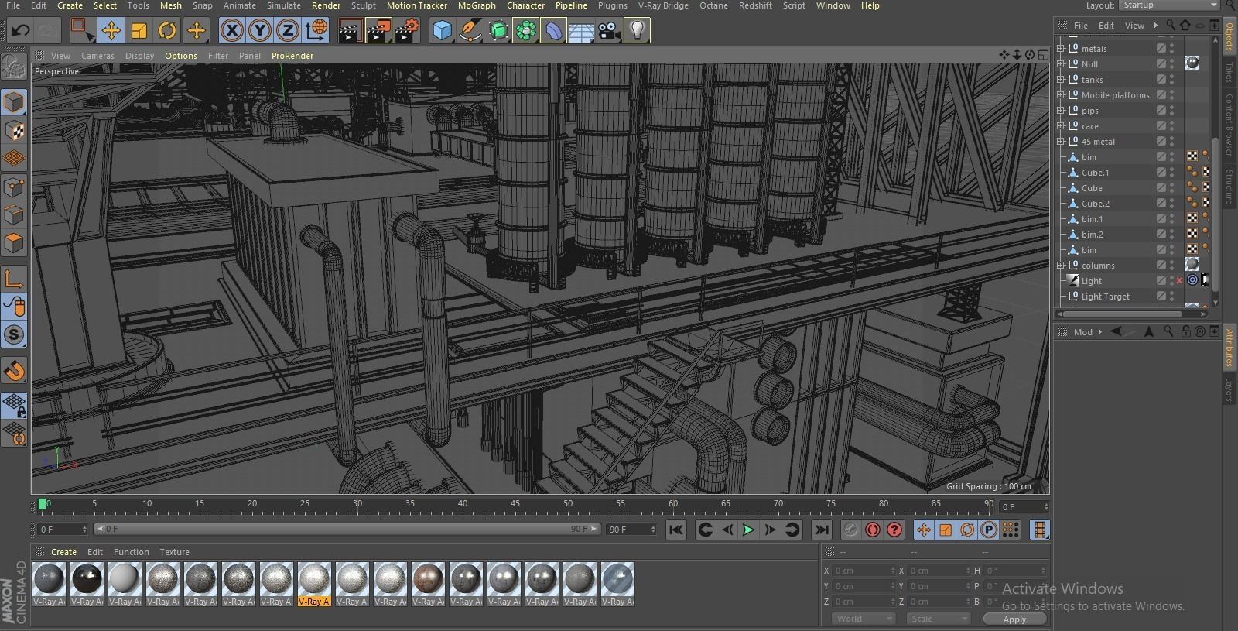Go to start of animation
The width and height of the screenshot is (1238, 631).
675,530
